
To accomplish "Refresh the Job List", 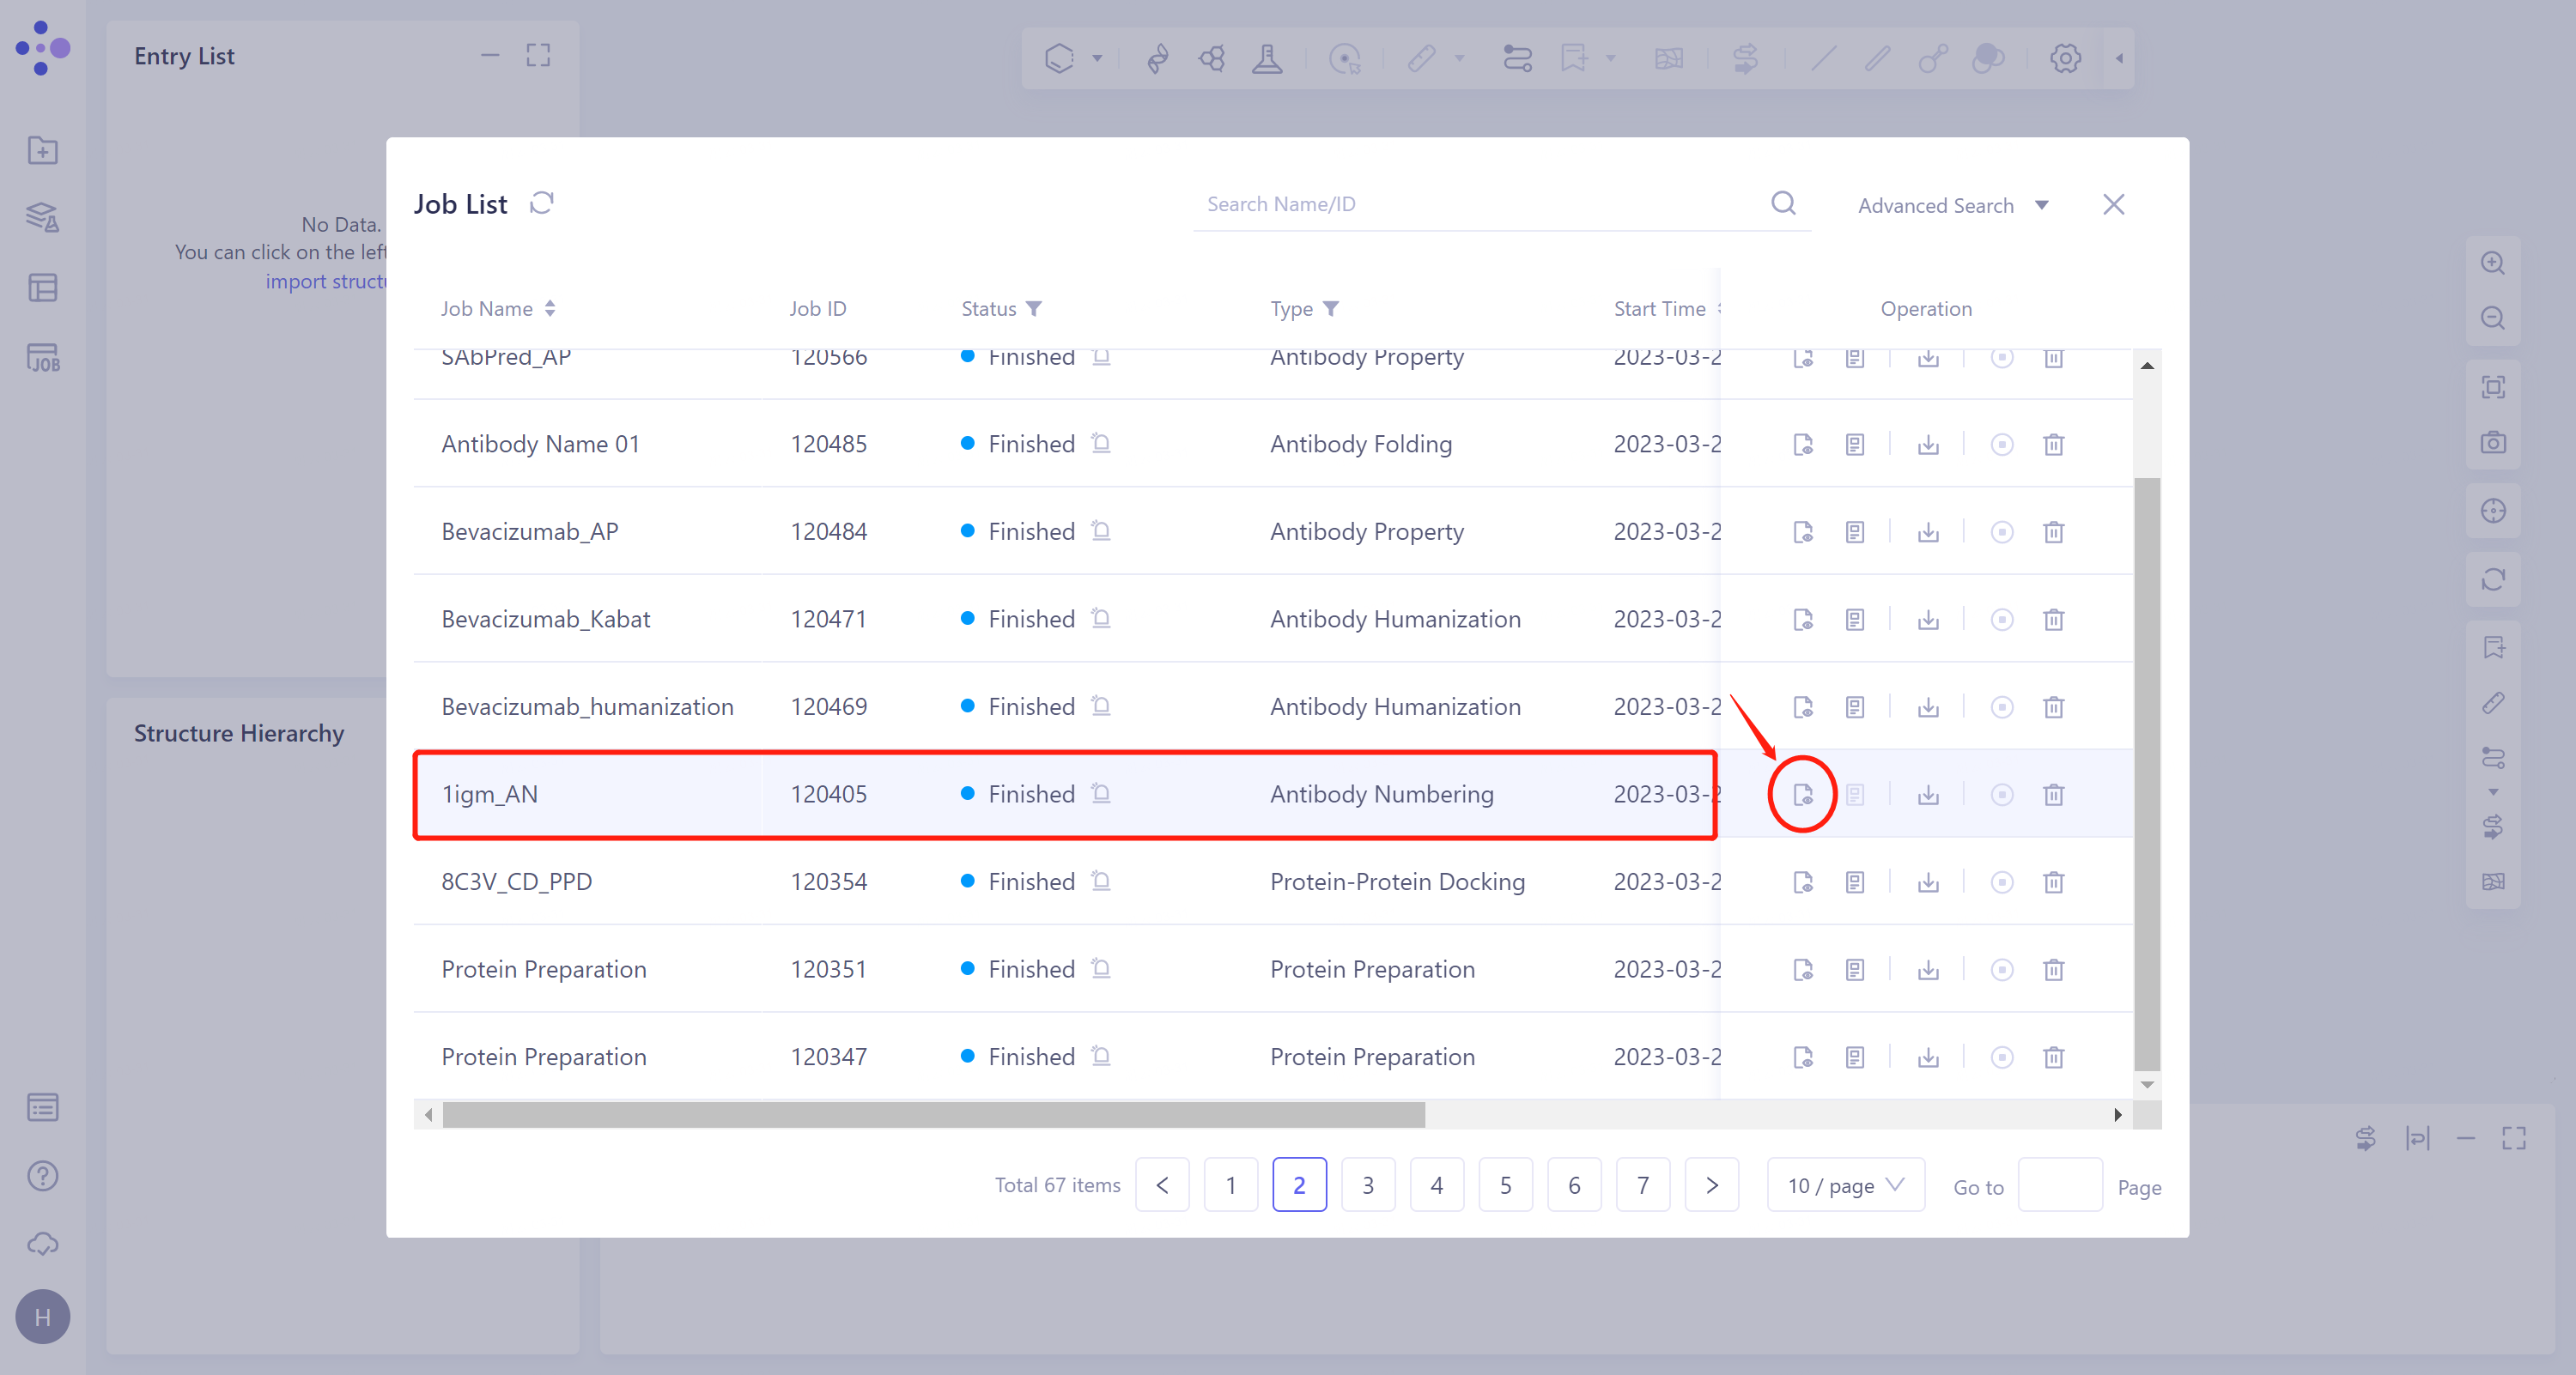I will point(542,204).
